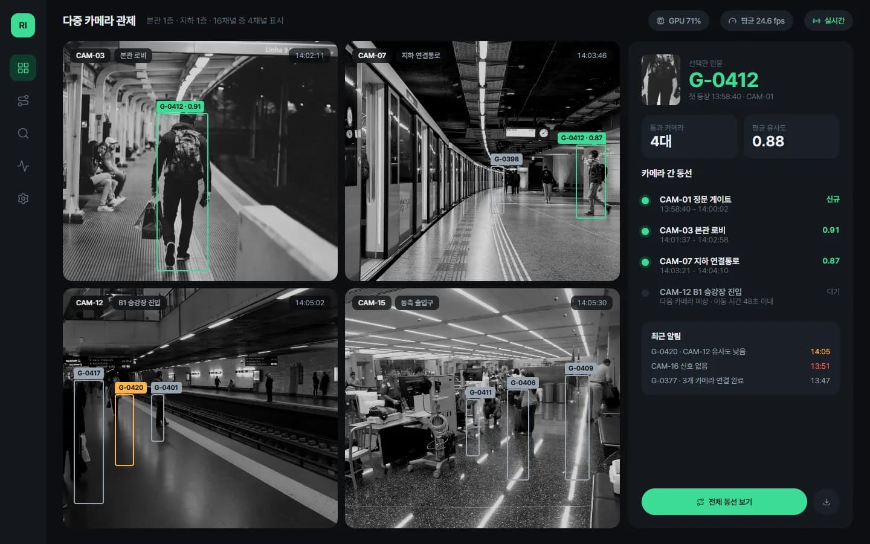This screenshot has width=870, height=544.
Task: Open the CAM-16 신호 없음 alert
Action: point(740,366)
